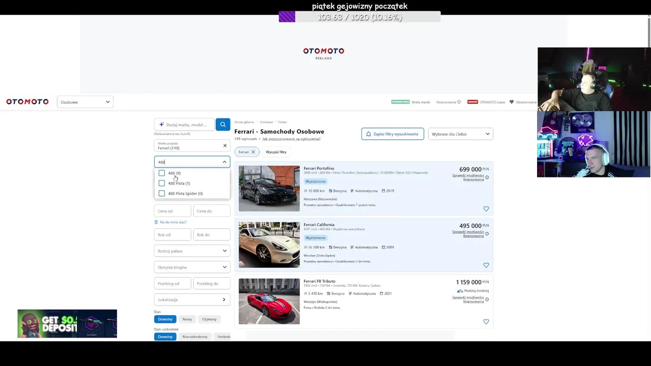Clear the Ferrari make filter X

[225, 146]
